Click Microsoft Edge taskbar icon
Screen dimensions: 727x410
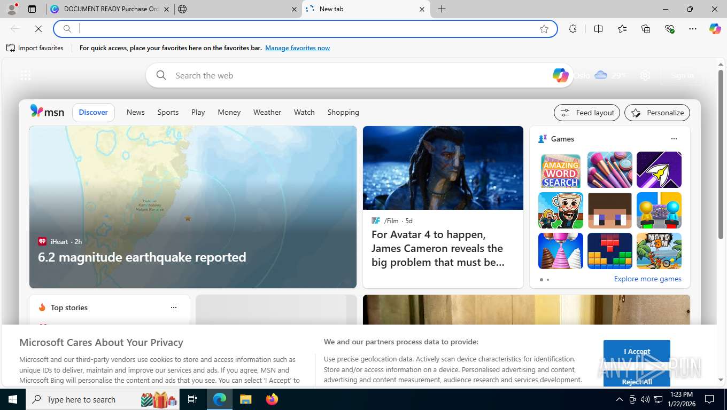pos(220,399)
